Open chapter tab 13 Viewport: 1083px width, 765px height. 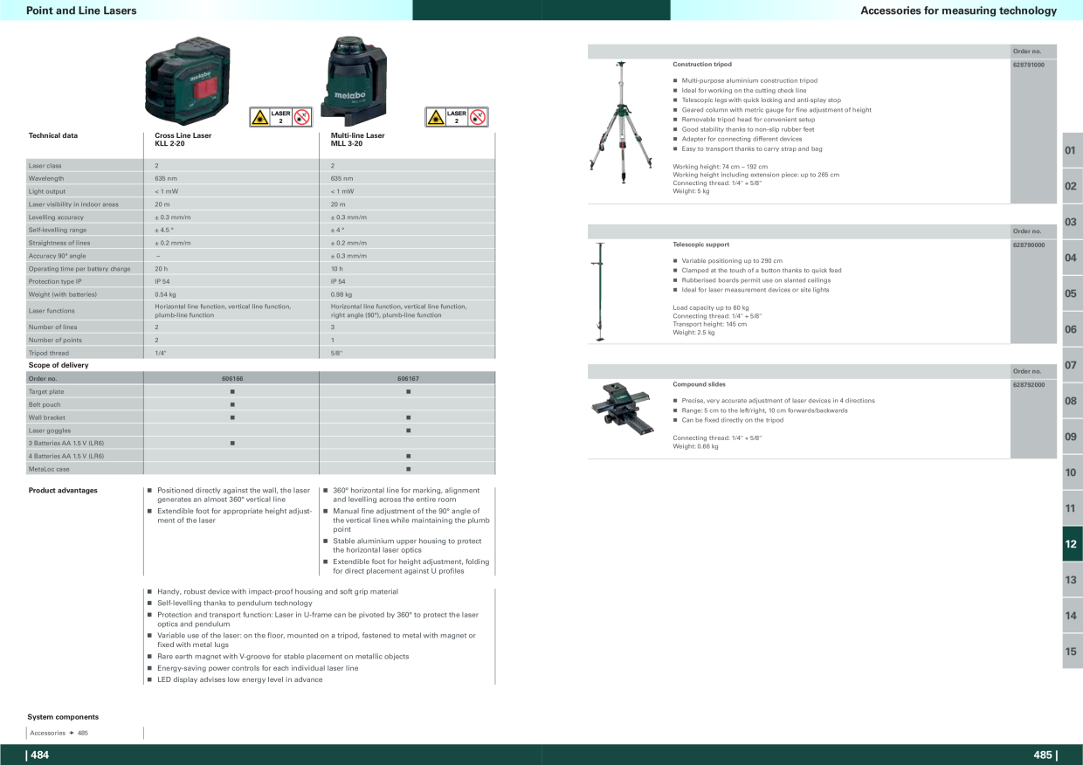[x=1071, y=580]
